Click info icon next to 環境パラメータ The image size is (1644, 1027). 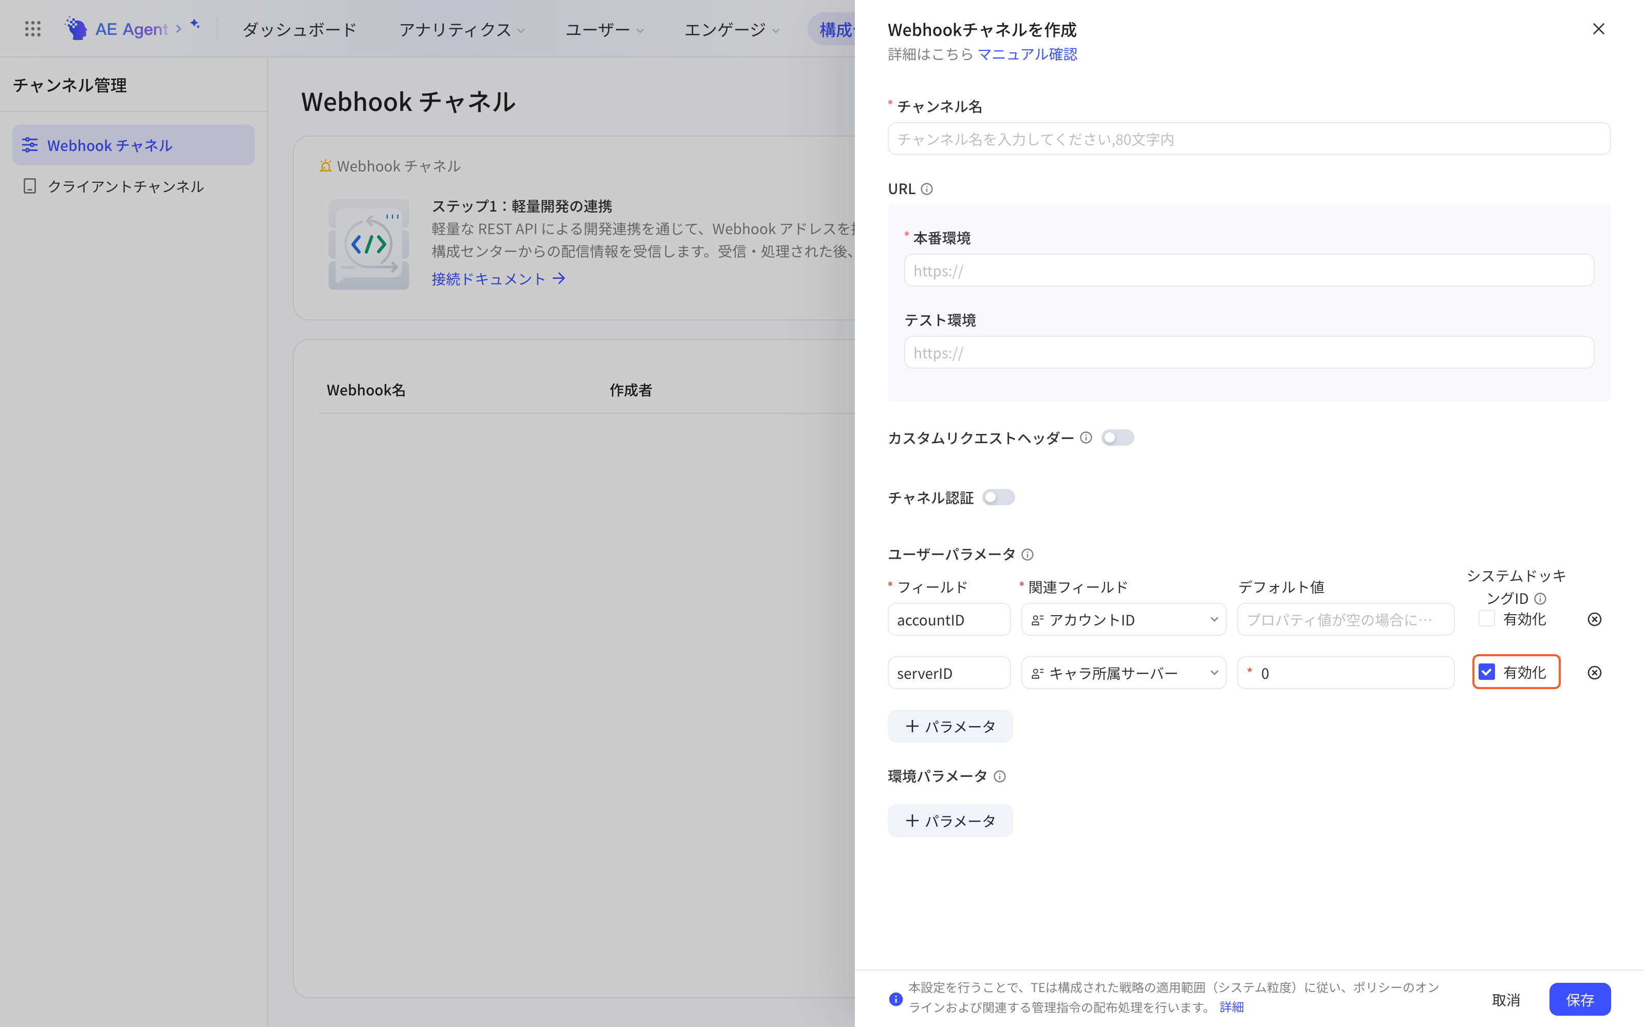pyautogui.click(x=999, y=776)
